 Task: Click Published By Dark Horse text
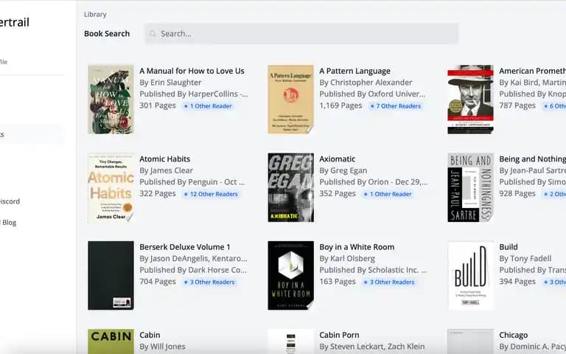click(193, 270)
